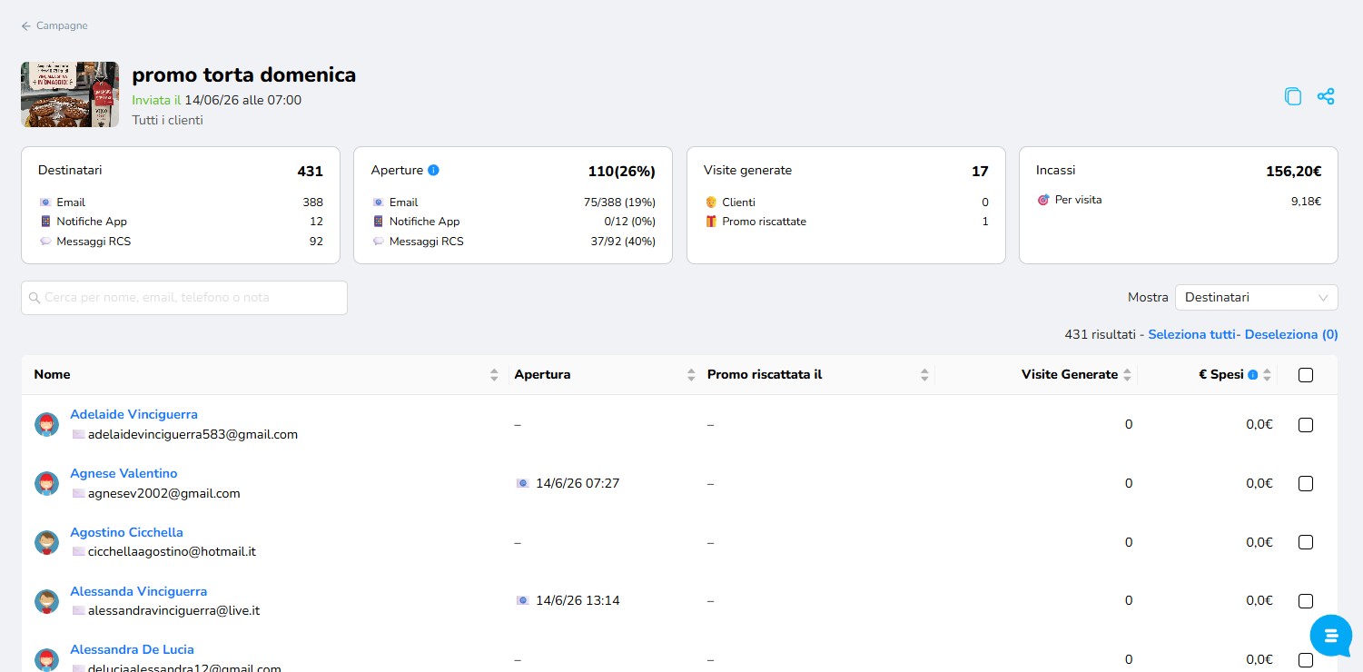
Task: Click the Email icon in Aperture card
Action: point(378,203)
